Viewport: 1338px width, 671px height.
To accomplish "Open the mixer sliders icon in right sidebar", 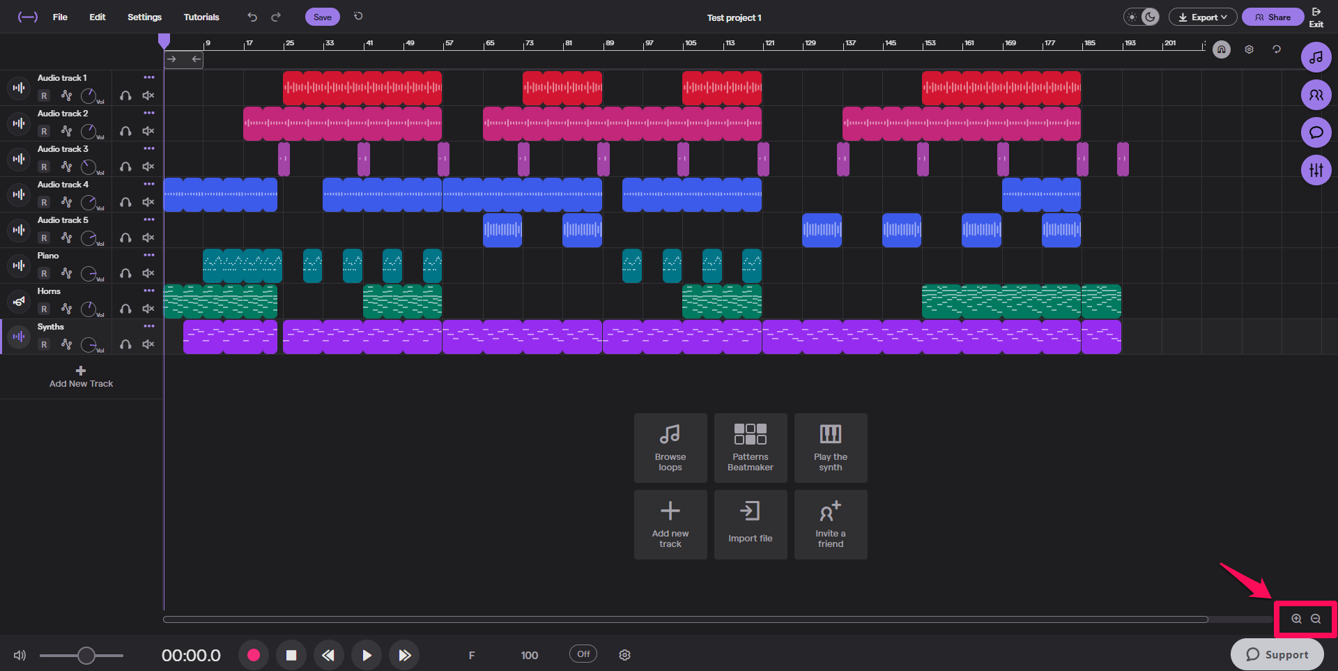I will point(1316,170).
